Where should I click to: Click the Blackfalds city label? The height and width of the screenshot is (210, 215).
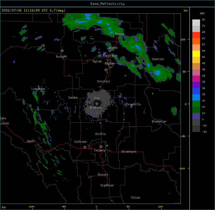tap(110, 56)
